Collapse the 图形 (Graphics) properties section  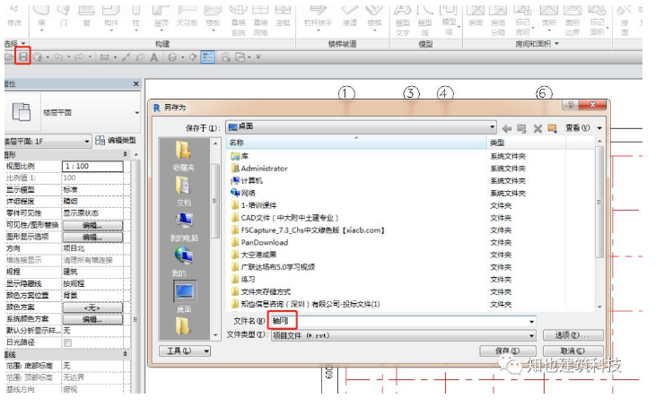point(125,154)
